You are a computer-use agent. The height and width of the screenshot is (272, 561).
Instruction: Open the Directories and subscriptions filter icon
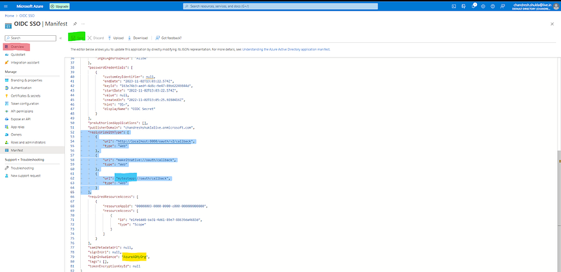click(464, 6)
